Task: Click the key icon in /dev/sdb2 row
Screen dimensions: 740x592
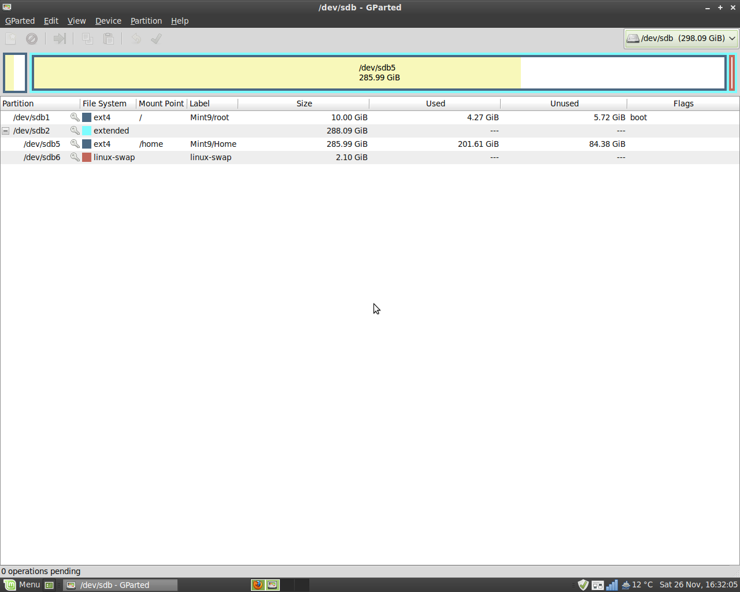Action: pyautogui.click(x=75, y=131)
